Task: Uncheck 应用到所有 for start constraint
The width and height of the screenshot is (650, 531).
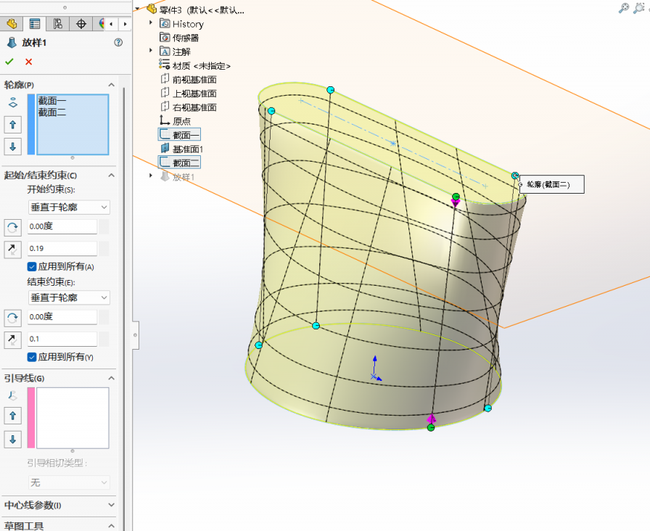Action: (x=32, y=267)
